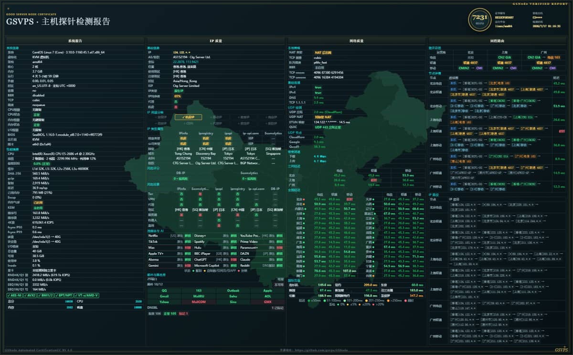Click the Sina mail provider cell
This screenshot has height=355, width=573.
pos(233,302)
